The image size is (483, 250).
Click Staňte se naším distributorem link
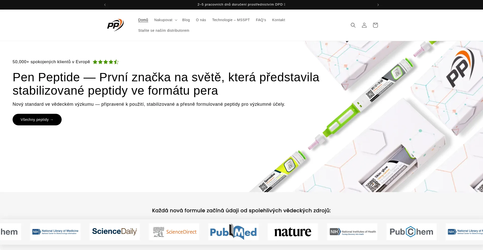[x=164, y=30]
